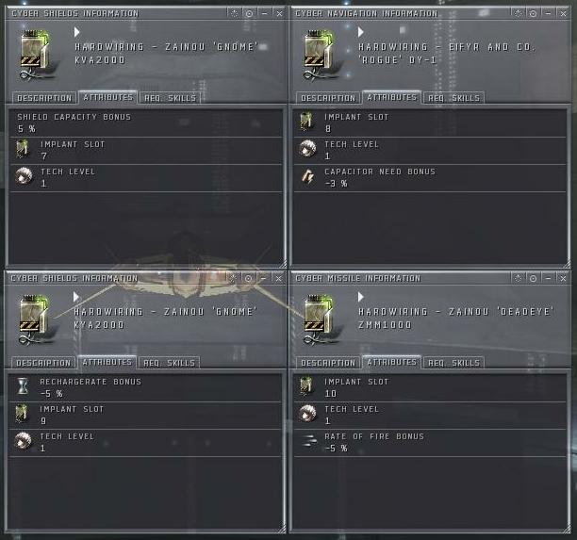The image size is (577, 540).
Task: Click Tech Level gear icon in Cyber Navigation window
Action: pyautogui.click(x=307, y=149)
